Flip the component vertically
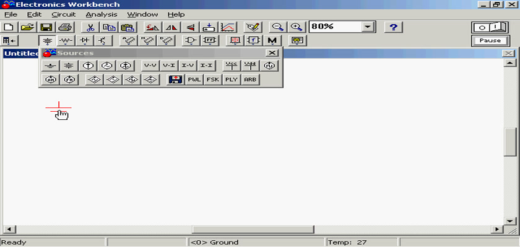This screenshot has width=520, height=247. pyautogui.click(x=189, y=27)
